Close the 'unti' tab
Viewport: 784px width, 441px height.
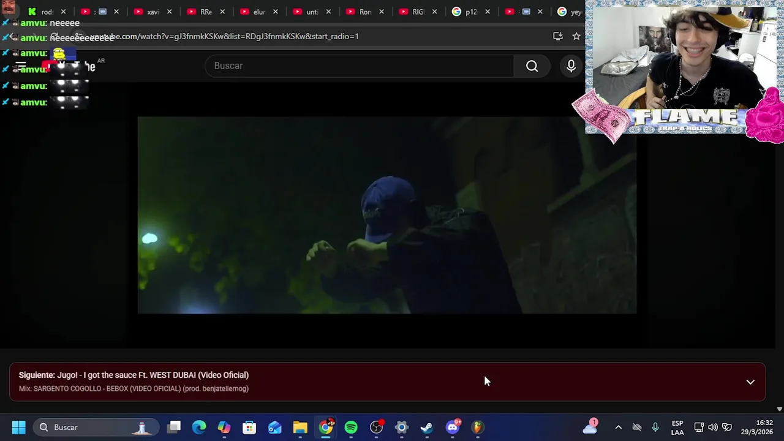[x=328, y=12]
